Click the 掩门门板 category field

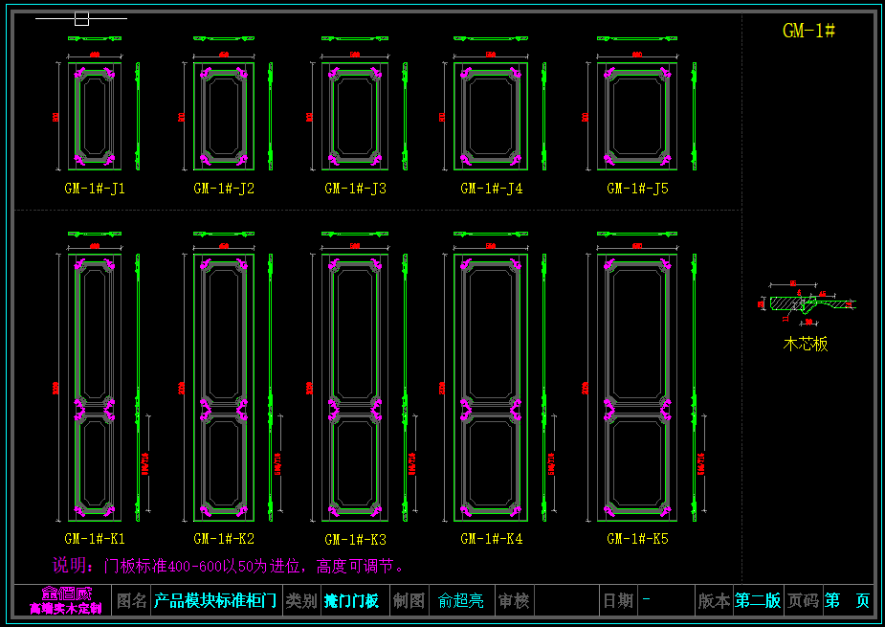tap(351, 601)
